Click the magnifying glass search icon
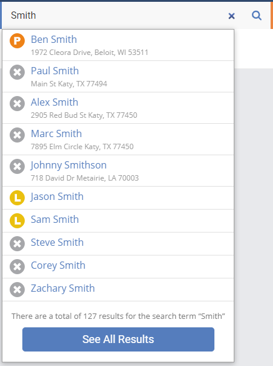The image size is (273, 366). 257,16
